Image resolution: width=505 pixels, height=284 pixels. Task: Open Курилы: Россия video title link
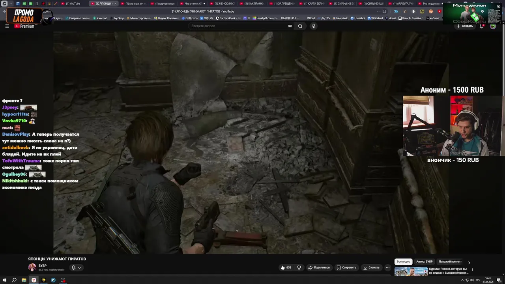(449, 271)
